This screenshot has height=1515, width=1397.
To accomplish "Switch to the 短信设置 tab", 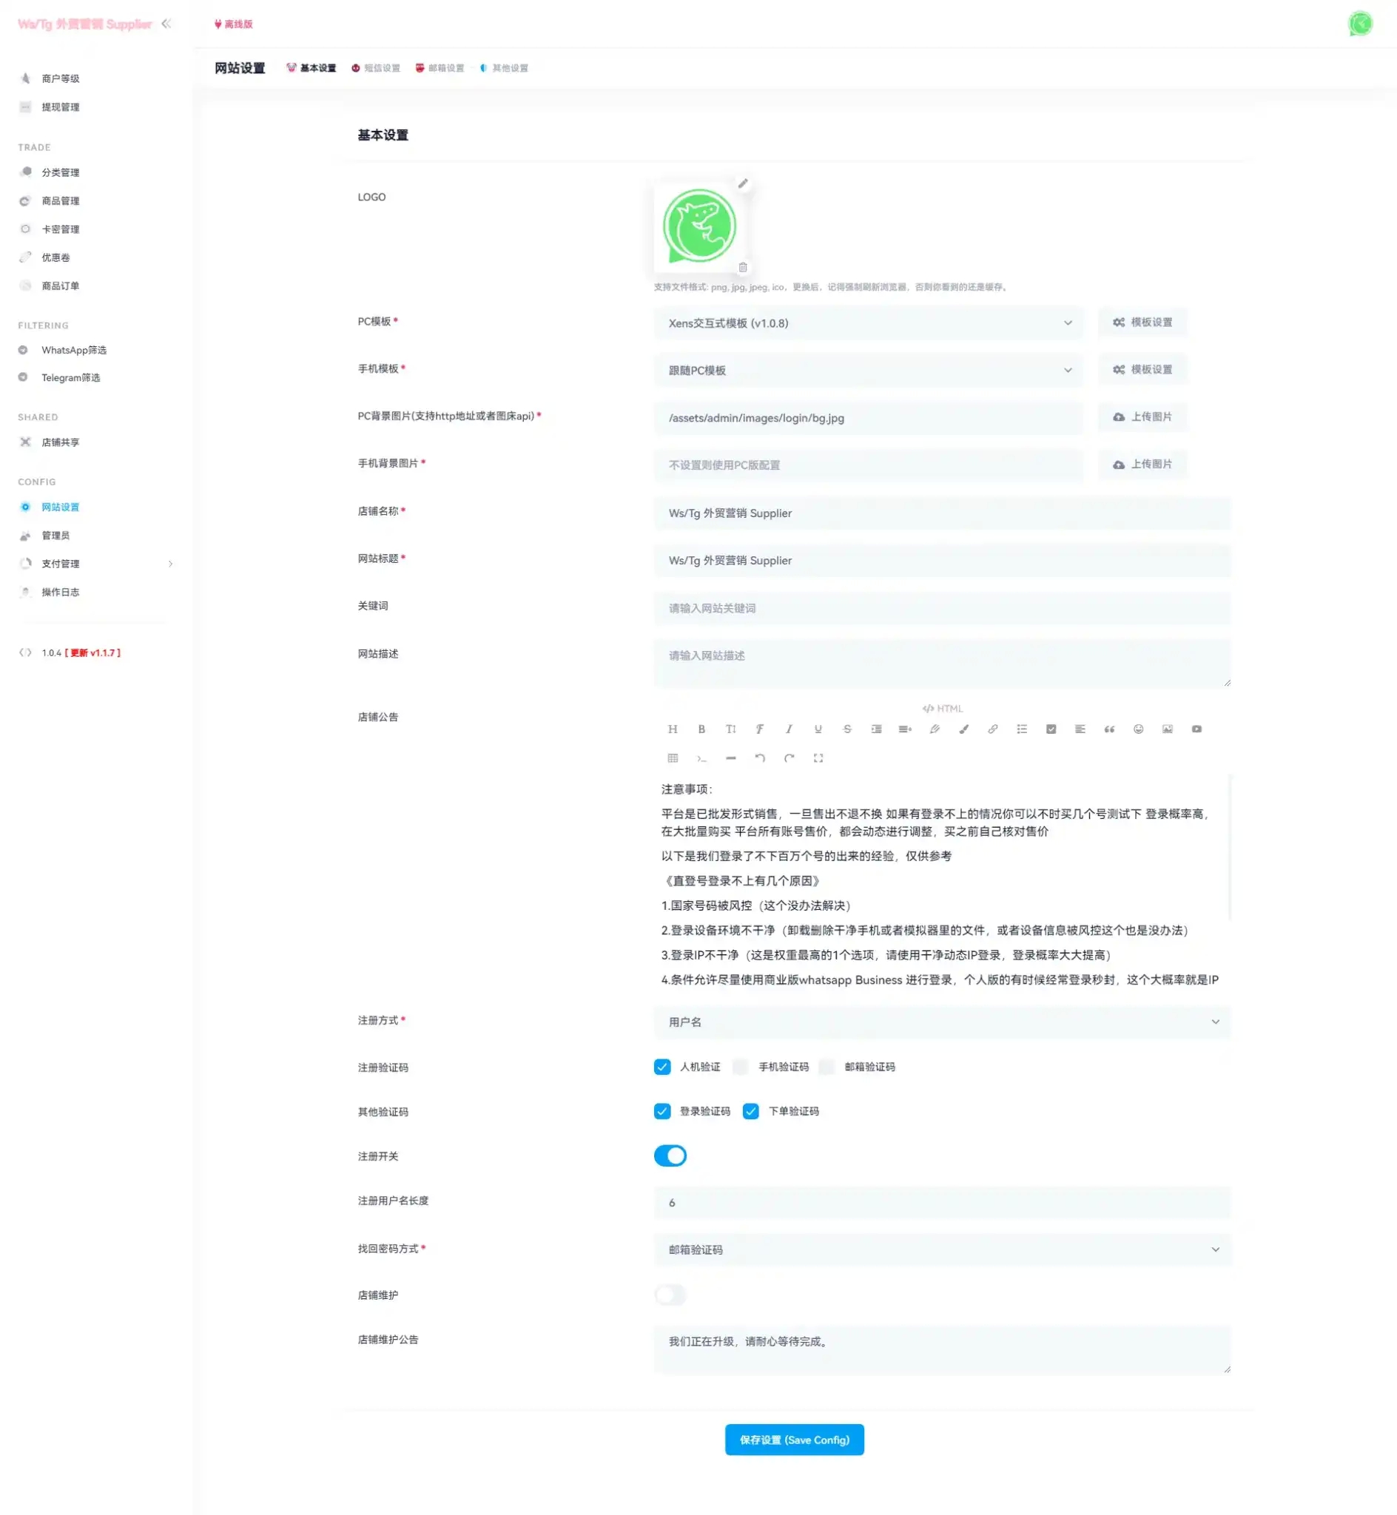I will tap(376, 68).
